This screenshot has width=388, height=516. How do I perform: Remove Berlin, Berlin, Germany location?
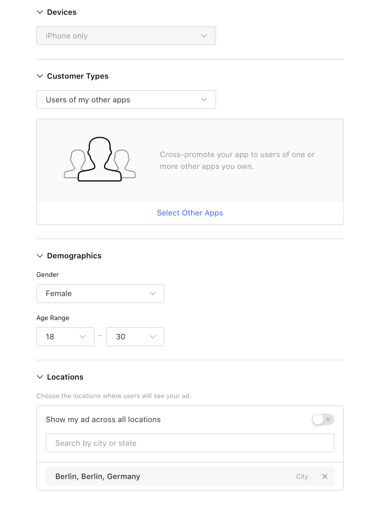pos(325,476)
